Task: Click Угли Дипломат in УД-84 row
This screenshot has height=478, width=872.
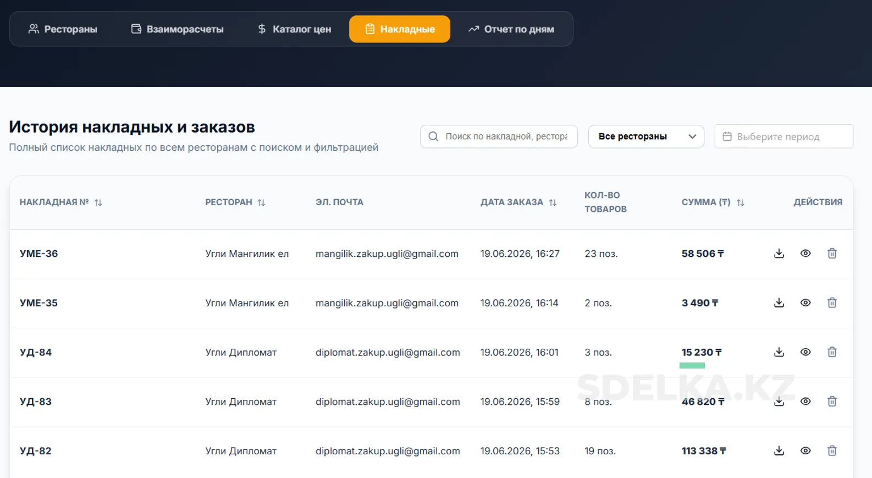Action: (241, 352)
